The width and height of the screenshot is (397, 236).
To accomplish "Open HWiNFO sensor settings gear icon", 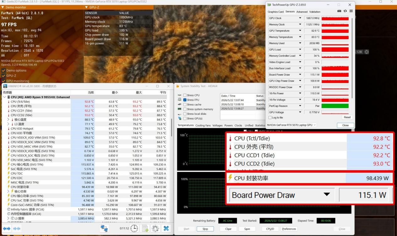I will 155,228.
